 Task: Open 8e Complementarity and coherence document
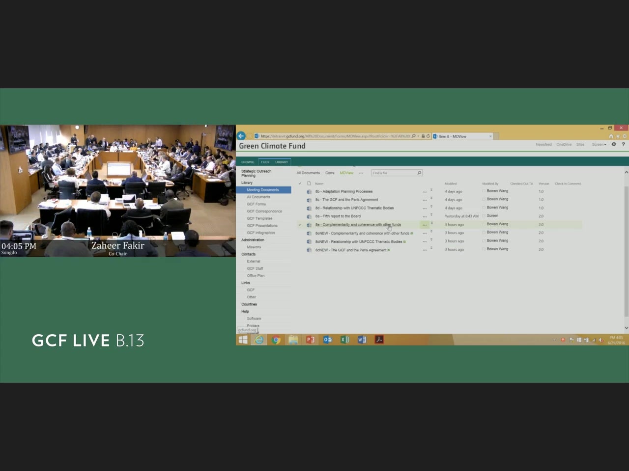coord(358,225)
